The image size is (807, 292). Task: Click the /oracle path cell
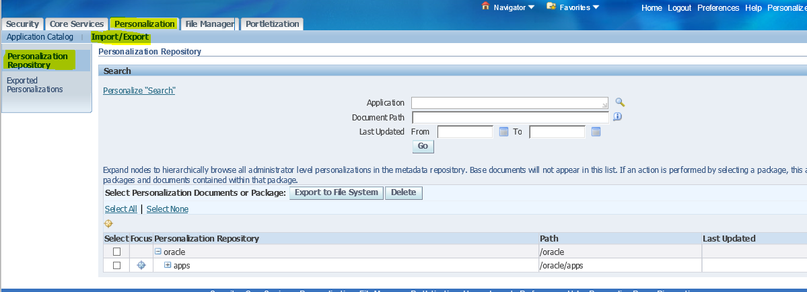[620, 252]
